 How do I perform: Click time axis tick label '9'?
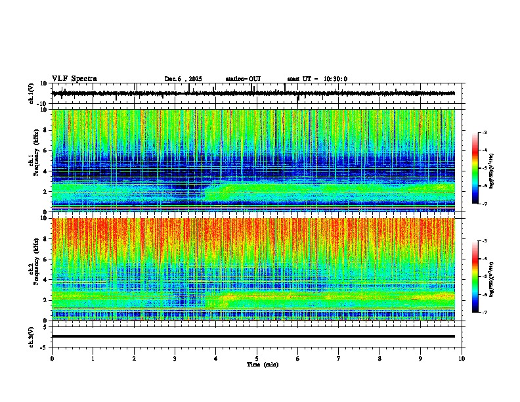point(420,359)
